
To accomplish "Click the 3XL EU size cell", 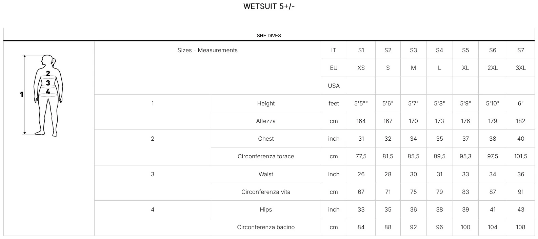I will (x=521, y=68).
